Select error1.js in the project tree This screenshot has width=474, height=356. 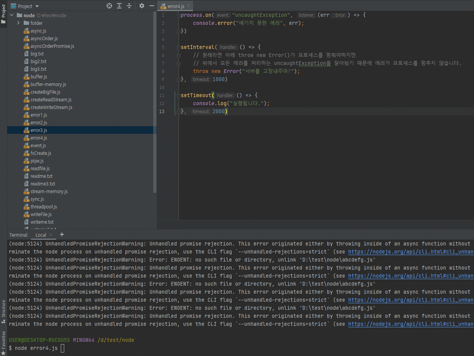click(39, 115)
